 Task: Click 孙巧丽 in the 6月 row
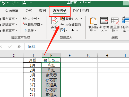51,89
